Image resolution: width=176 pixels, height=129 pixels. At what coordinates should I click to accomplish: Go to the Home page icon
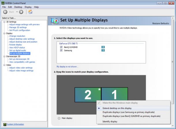30,12
